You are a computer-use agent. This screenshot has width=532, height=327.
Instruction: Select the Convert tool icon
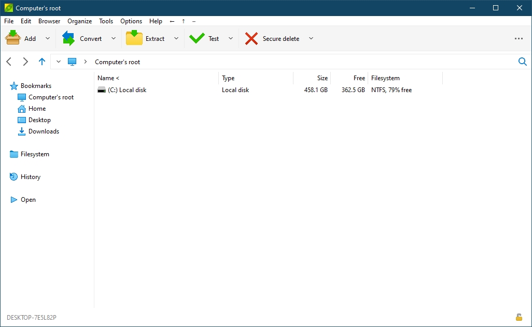[x=69, y=37]
